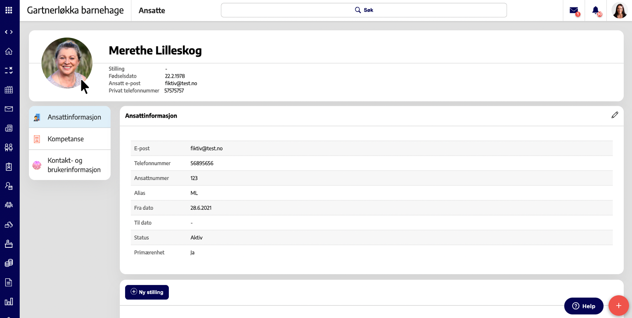Open messages envelope in top bar

pos(574,11)
